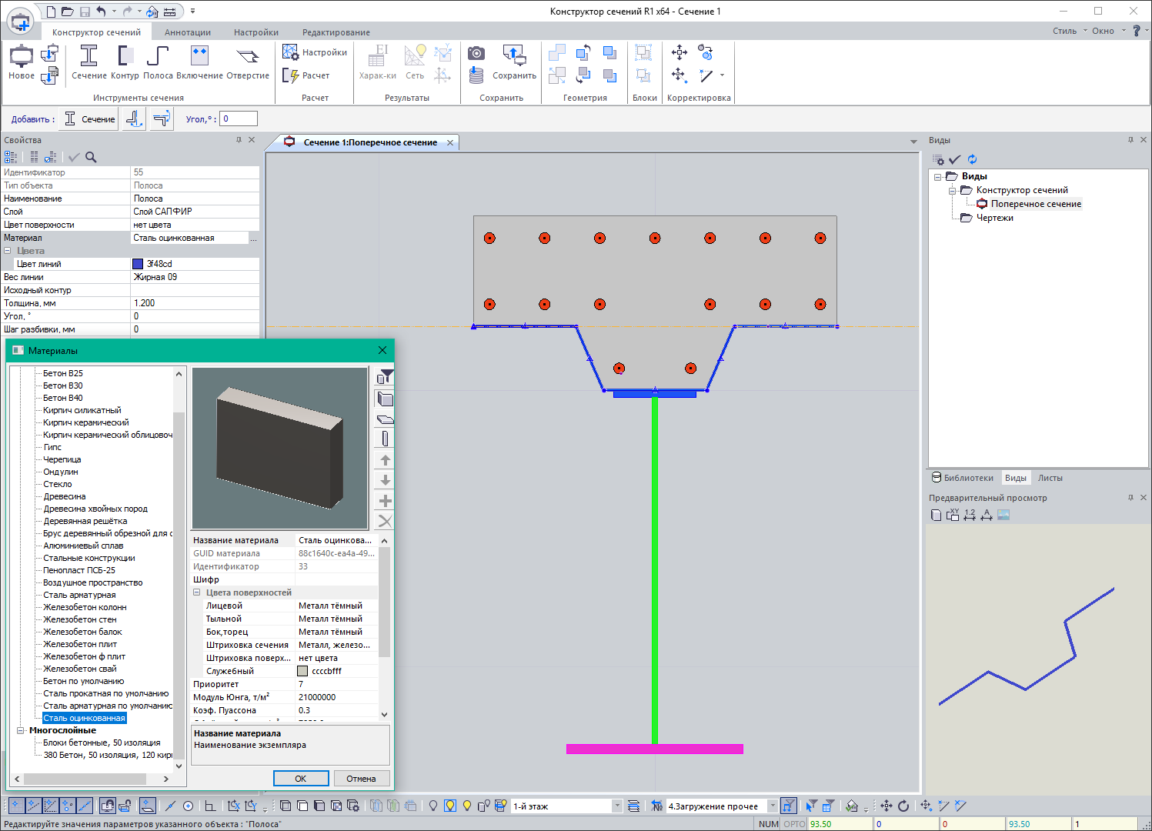Open the 4.Загружение прочее dropdown
The width and height of the screenshot is (1152, 831).
point(772,806)
